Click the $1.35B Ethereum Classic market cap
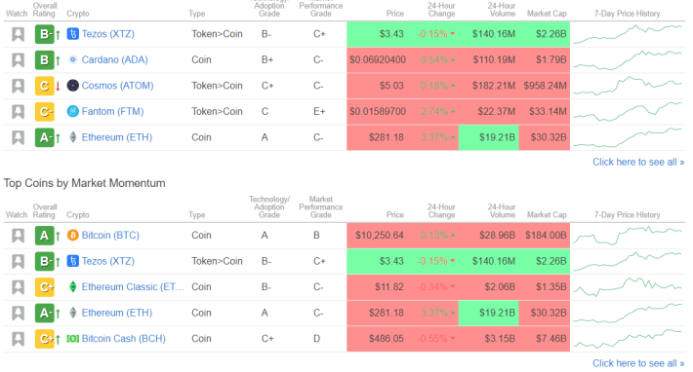Screen dimensions: 693x372 click(x=551, y=287)
